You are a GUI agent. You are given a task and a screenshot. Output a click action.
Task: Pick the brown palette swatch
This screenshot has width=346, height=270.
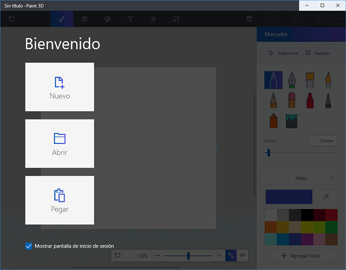coord(332,239)
